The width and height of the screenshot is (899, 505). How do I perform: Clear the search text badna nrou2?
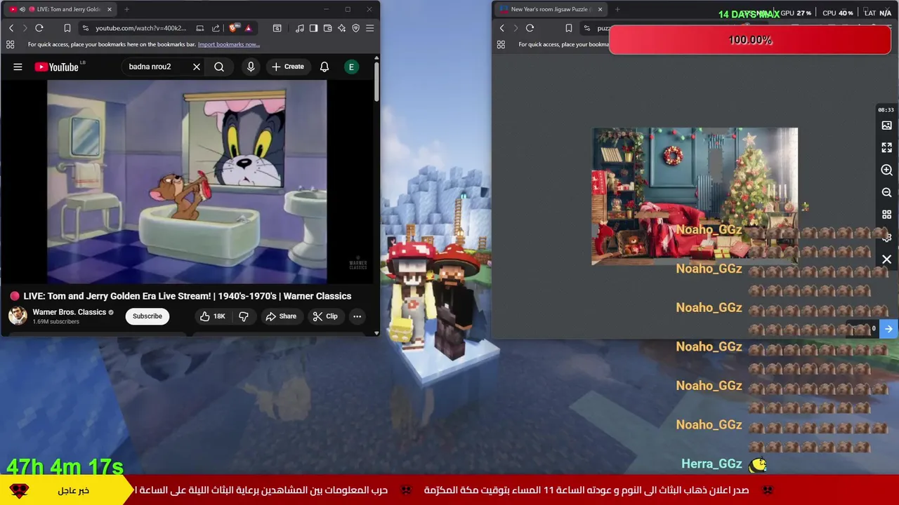pyautogui.click(x=197, y=67)
